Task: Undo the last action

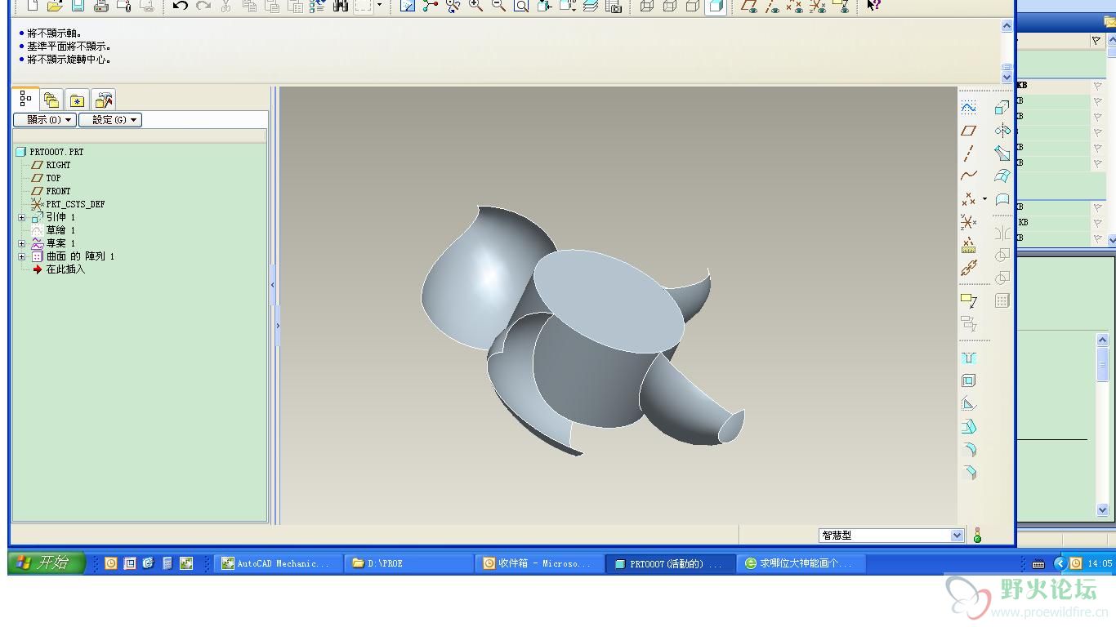Action: click(x=181, y=6)
